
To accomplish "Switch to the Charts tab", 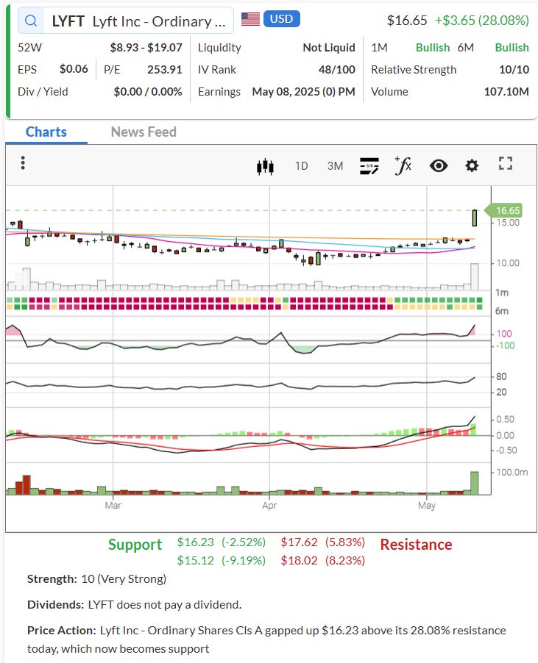I will coord(46,132).
